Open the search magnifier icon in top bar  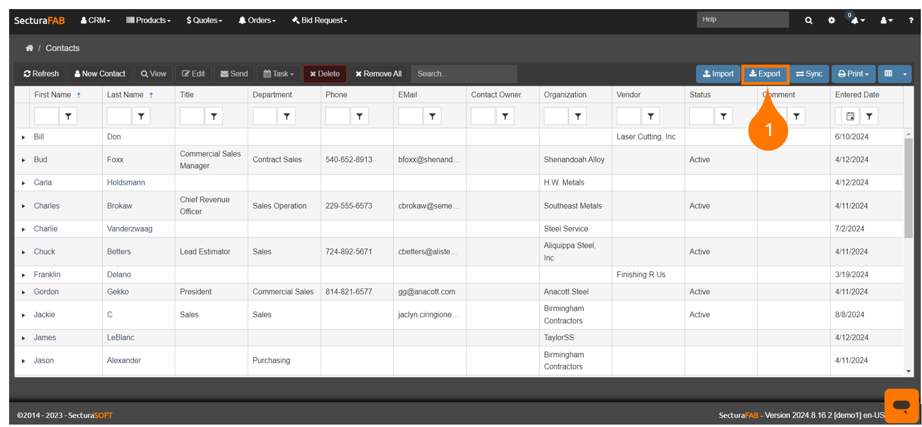coord(808,20)
